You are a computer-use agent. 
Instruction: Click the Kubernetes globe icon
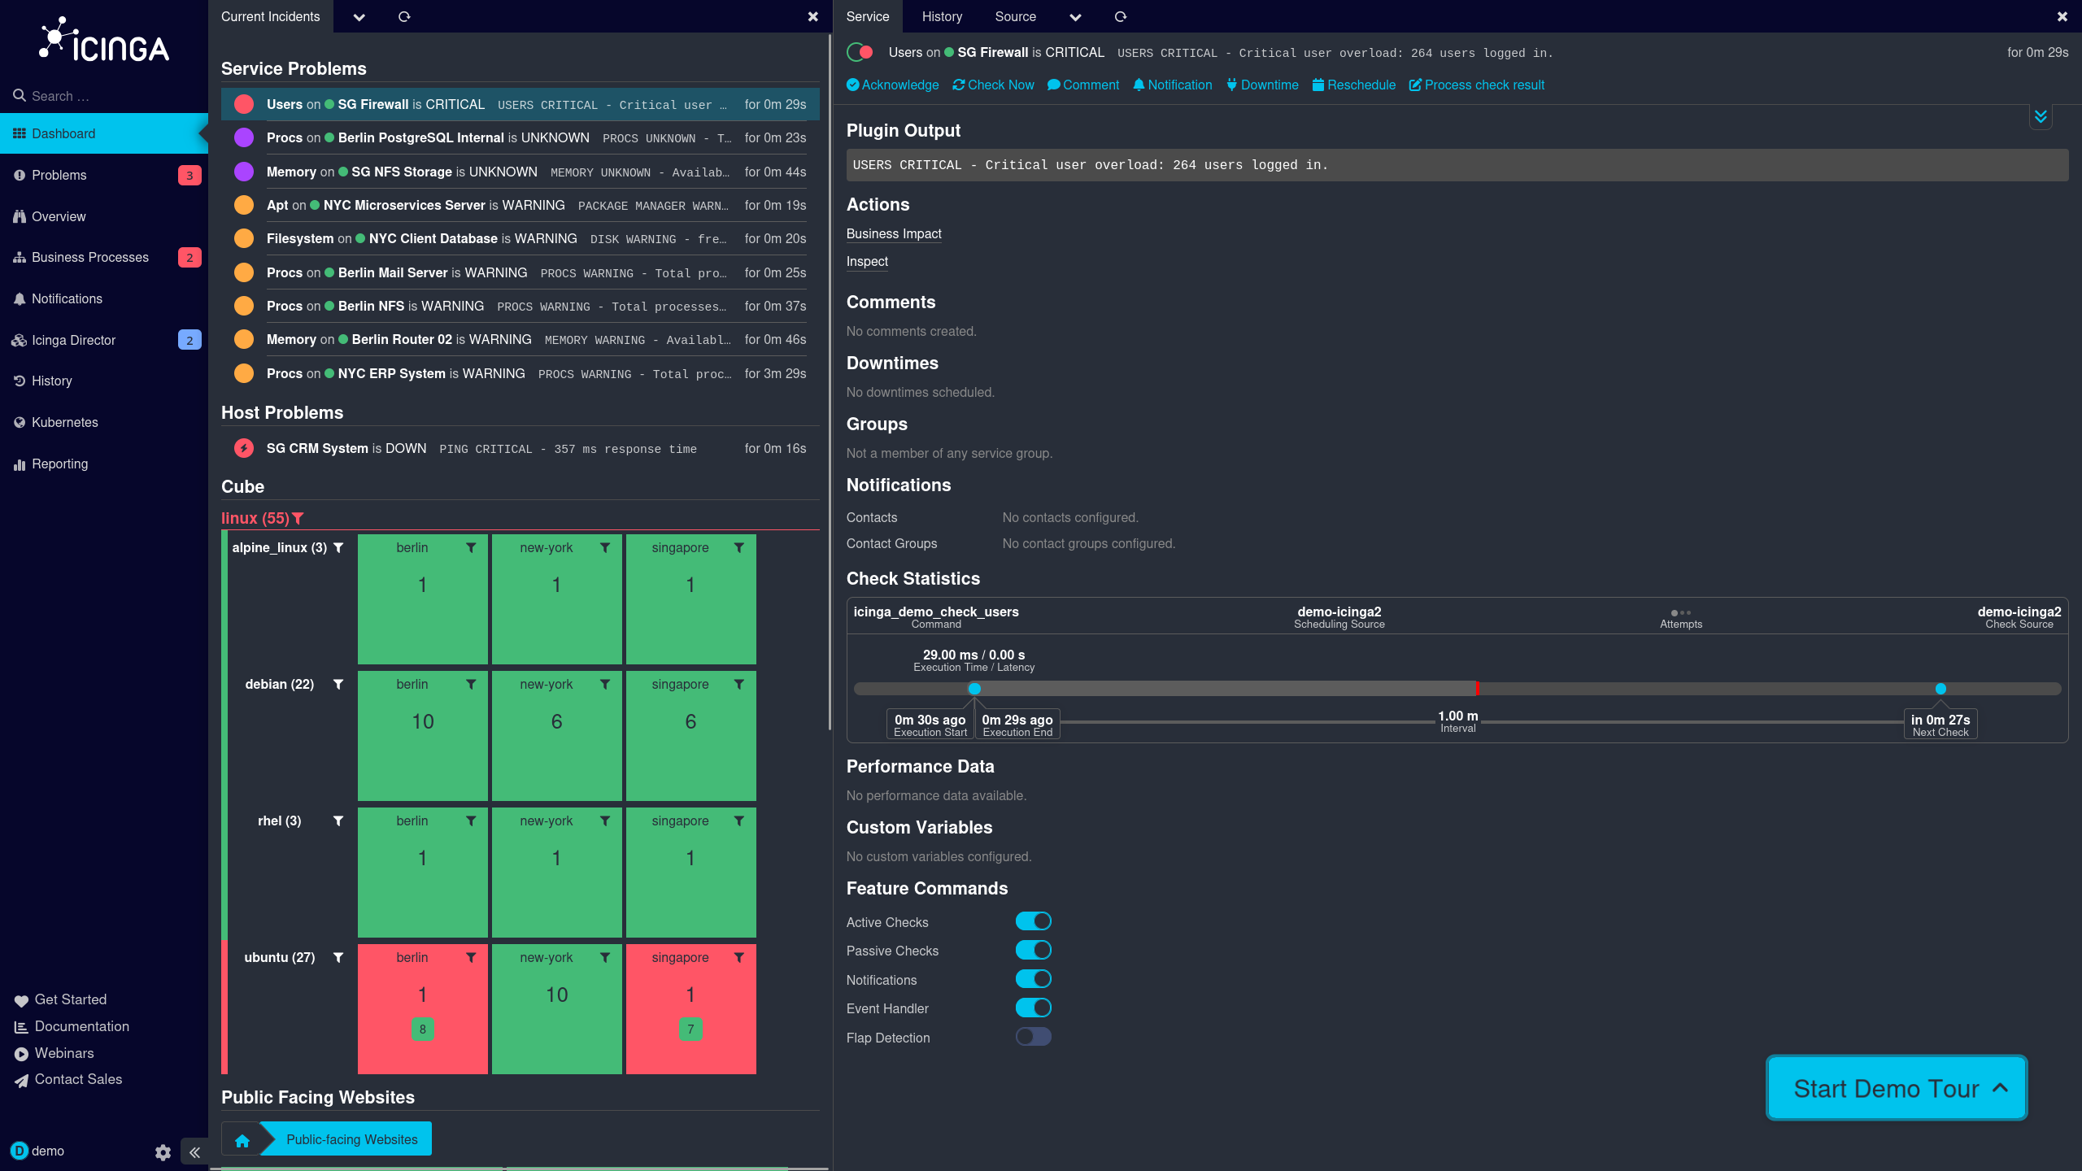20,422
